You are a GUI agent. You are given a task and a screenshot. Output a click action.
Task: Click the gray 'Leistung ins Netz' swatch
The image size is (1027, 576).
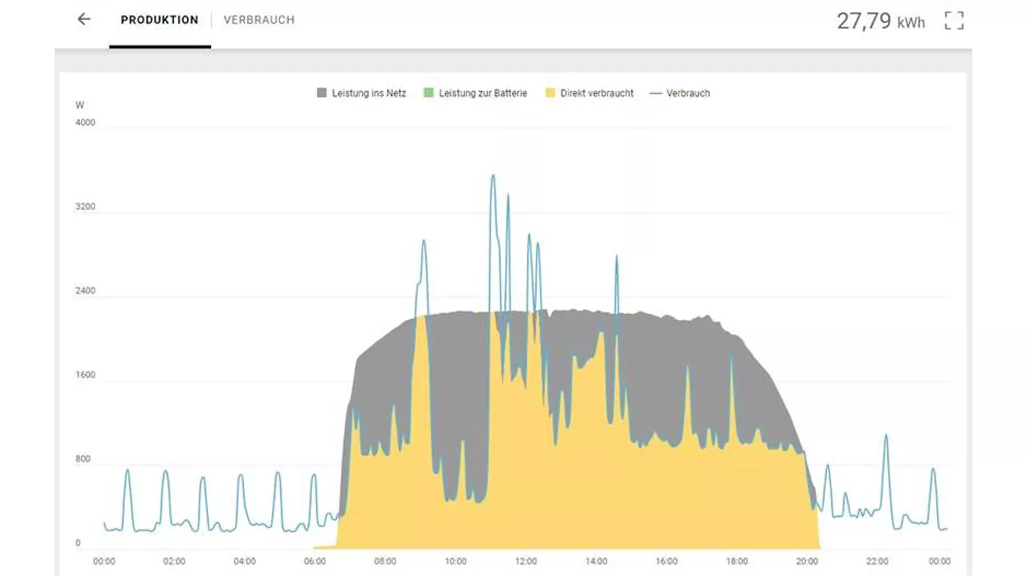(321, 93)
